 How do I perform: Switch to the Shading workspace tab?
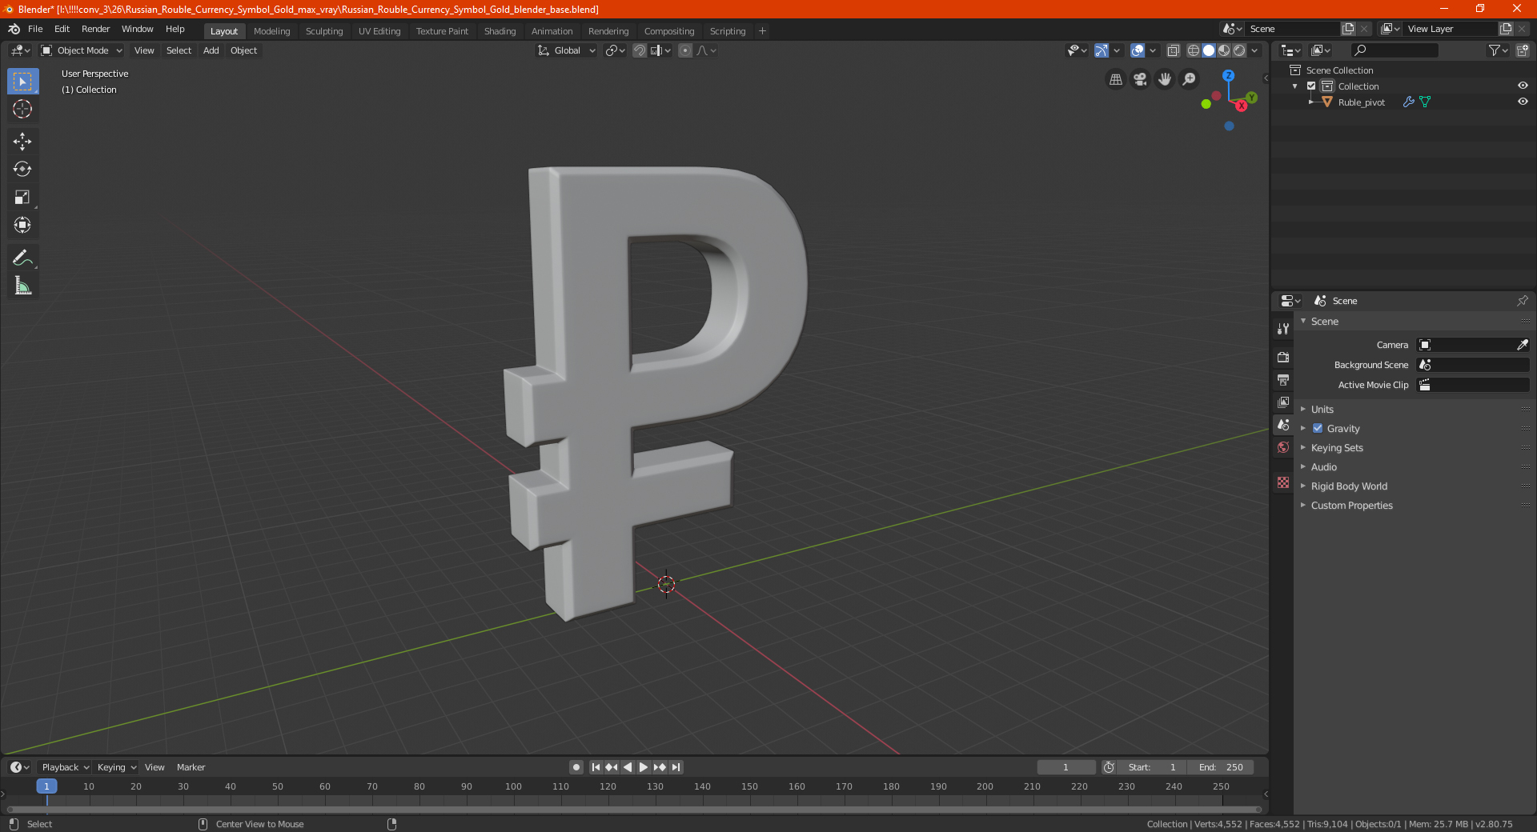click(500, 31)
